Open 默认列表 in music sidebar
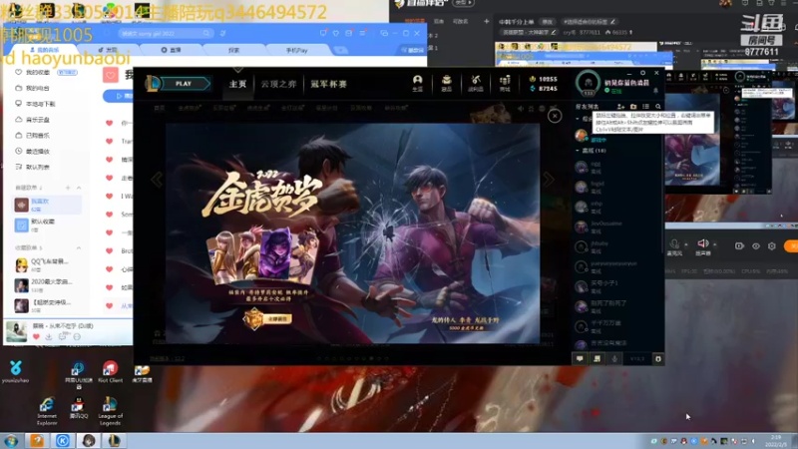This screenshot has height=449, width=798. point(33,167)
